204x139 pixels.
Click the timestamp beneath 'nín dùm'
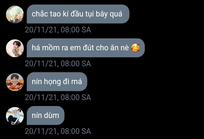pyautogui.click(x=58, y=131)
